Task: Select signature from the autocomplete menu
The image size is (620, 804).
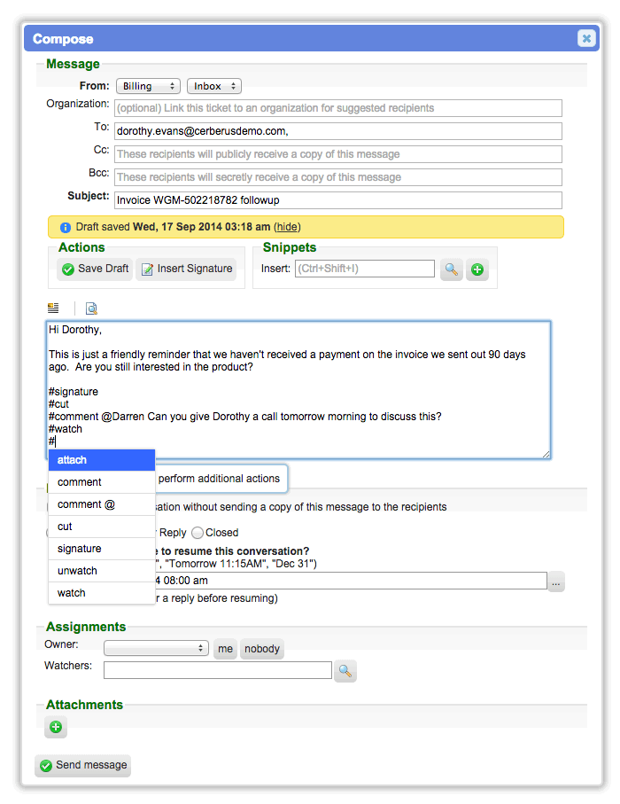Action: click(x=102, y=549)
